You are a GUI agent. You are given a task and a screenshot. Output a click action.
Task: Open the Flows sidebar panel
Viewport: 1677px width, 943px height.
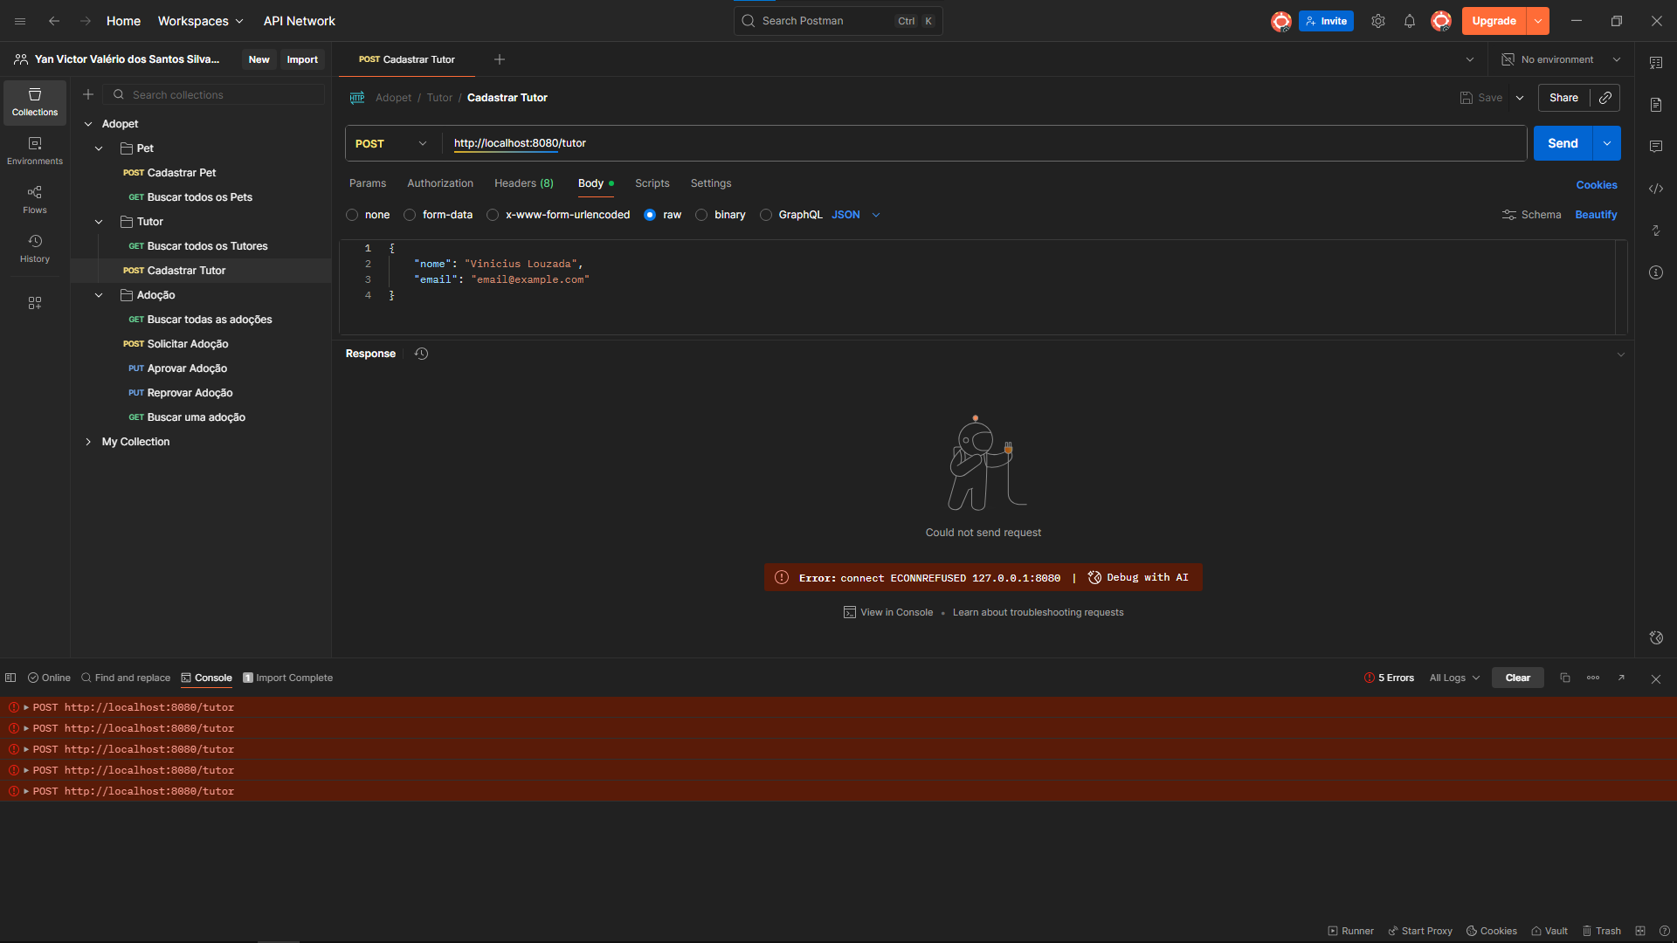pos(35,199)
